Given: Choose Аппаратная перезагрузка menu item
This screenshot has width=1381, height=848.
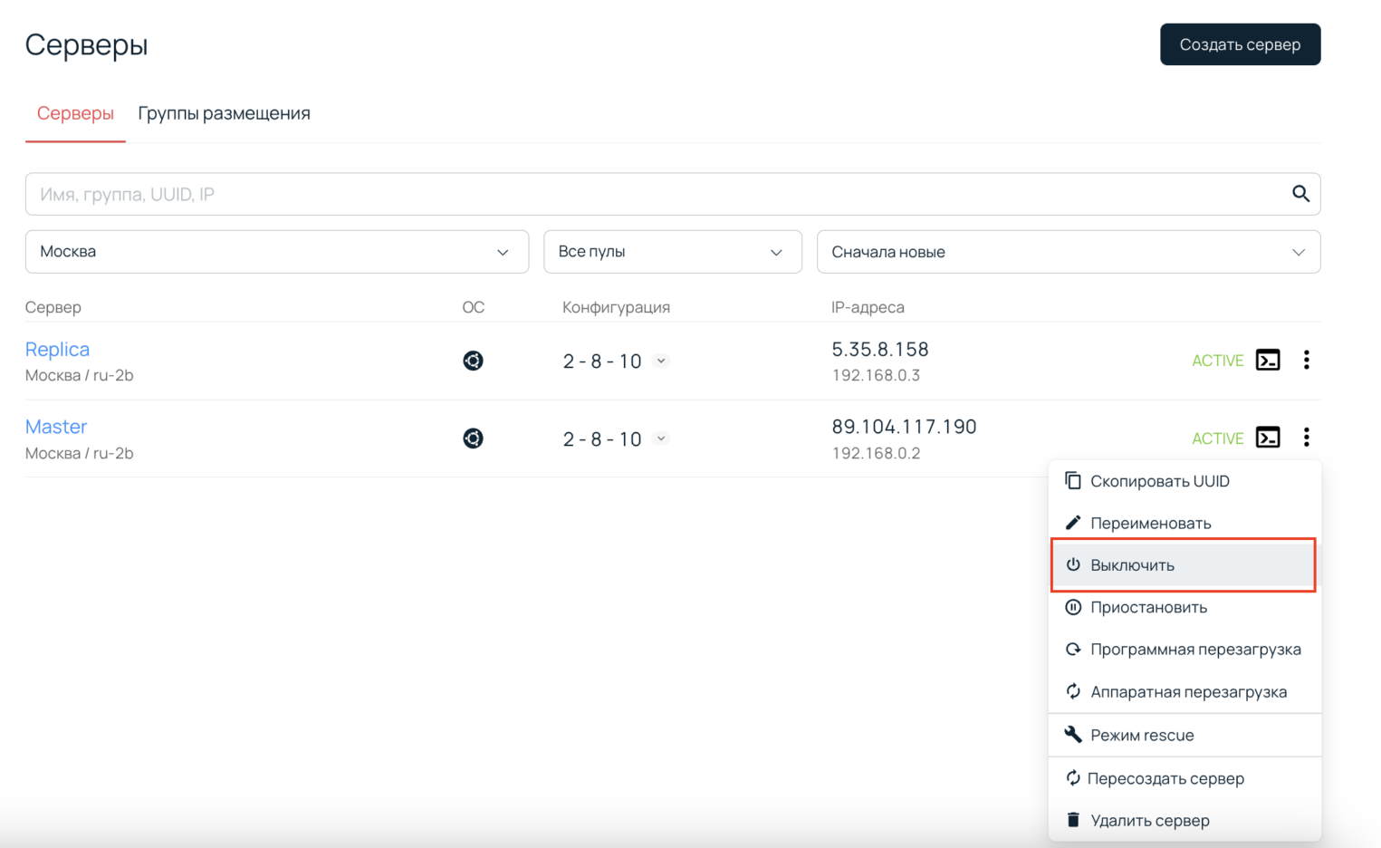Looking at the screenshot, I should coord(1184,692).
